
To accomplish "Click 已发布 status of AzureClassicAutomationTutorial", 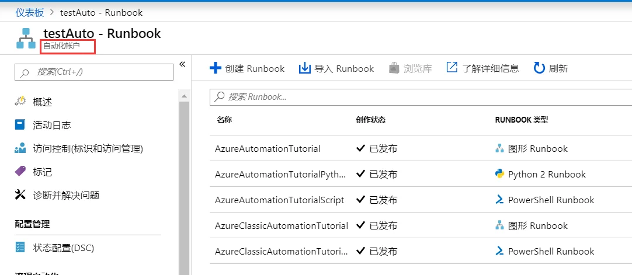I will click(x=383, y=226).
